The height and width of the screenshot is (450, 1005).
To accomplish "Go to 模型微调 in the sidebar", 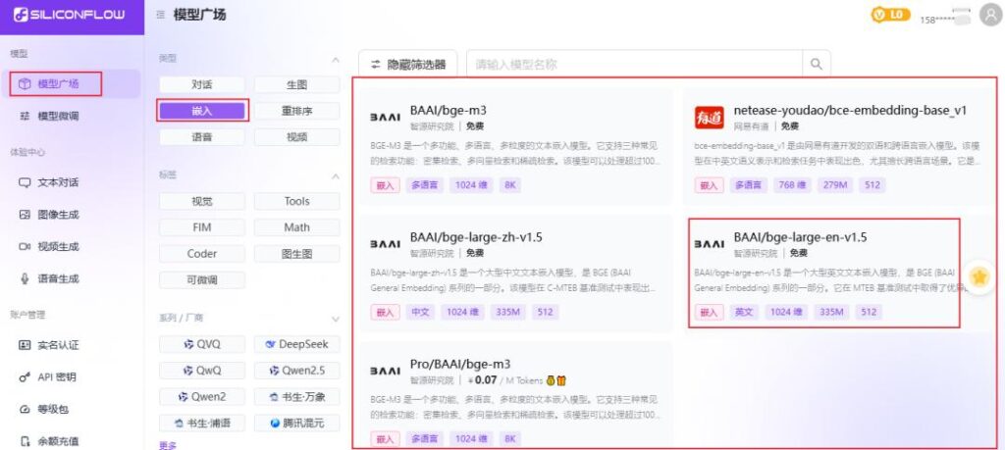I will click(57, 116).
